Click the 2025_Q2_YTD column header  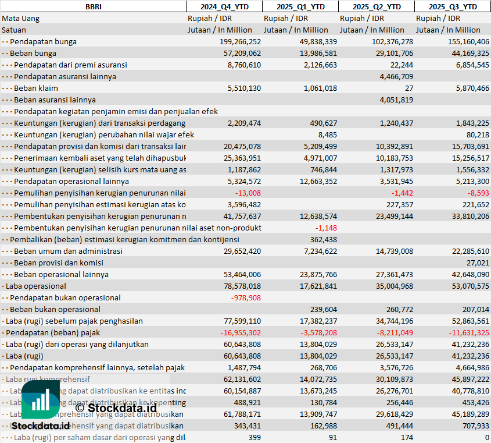click(377, 6)
